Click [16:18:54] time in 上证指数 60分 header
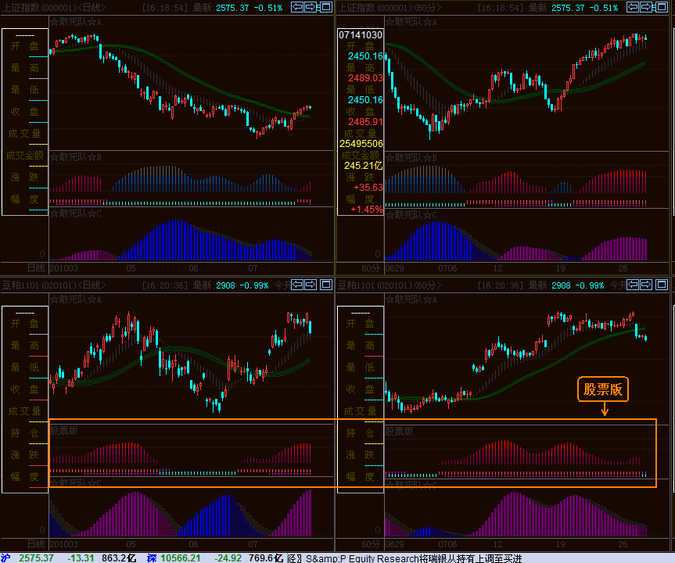Viewport: 675px width, 563px height. [501, 8]
